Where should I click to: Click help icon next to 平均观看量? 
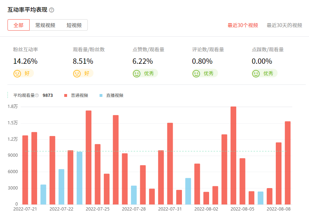[x=37, y=95]
